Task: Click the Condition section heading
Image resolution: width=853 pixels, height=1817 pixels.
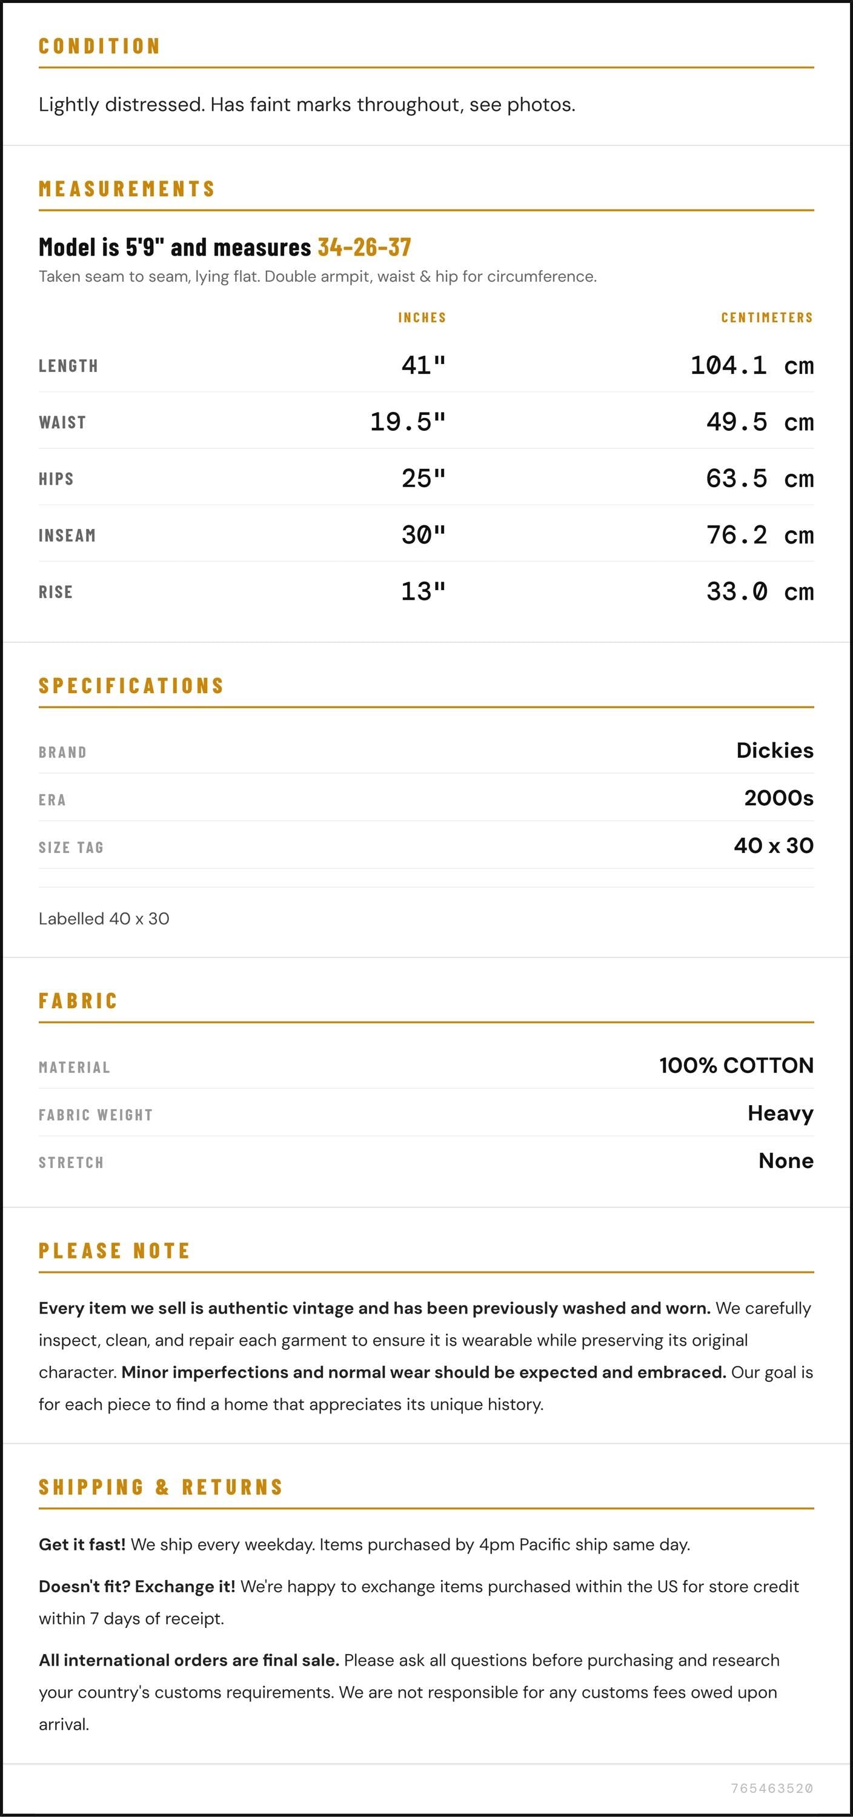Action: tap(99, 46)
